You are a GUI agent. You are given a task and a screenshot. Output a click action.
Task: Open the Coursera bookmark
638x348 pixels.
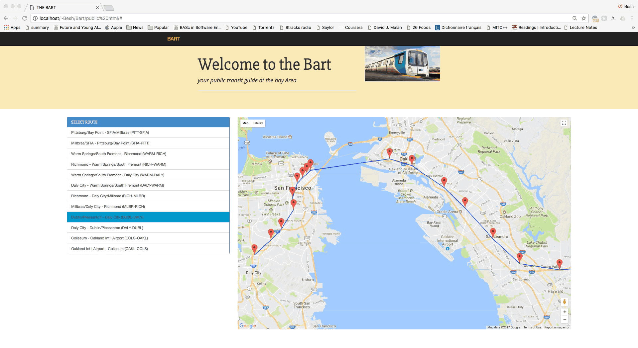click(351, 28)
